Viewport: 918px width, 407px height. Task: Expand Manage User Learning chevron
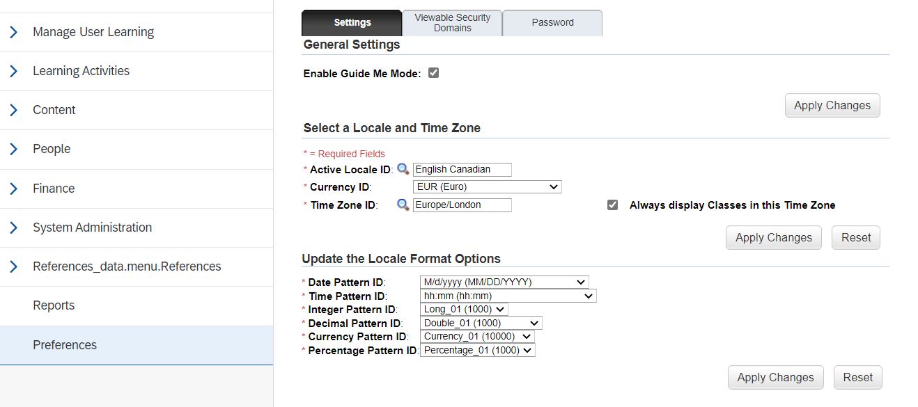tap(13, 32)
